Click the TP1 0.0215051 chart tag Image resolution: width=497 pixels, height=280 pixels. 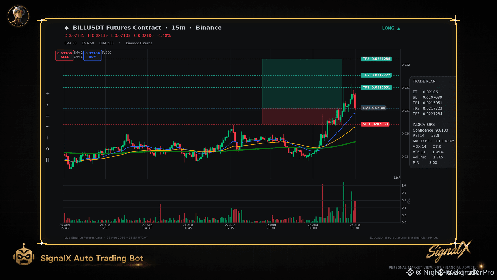coord(376,87)
